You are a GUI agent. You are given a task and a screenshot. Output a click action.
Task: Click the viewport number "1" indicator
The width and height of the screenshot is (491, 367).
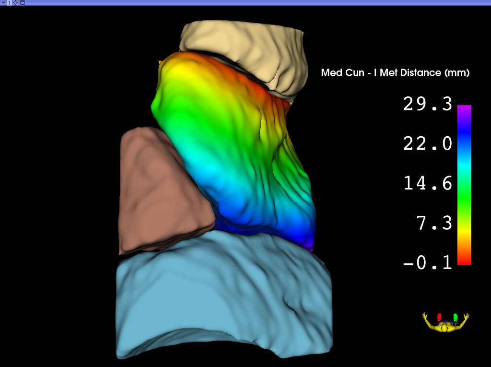9,3
